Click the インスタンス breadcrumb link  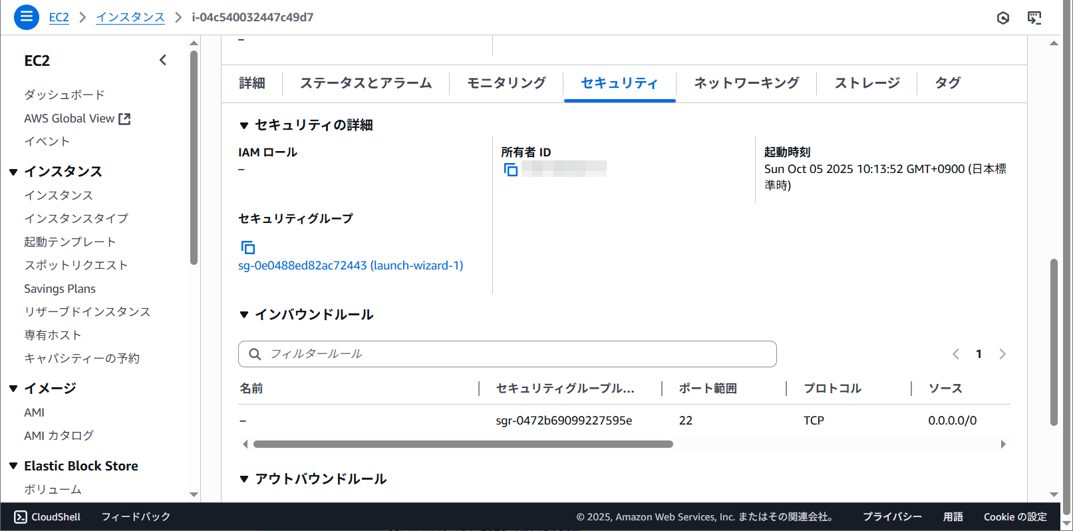[130, 17]
